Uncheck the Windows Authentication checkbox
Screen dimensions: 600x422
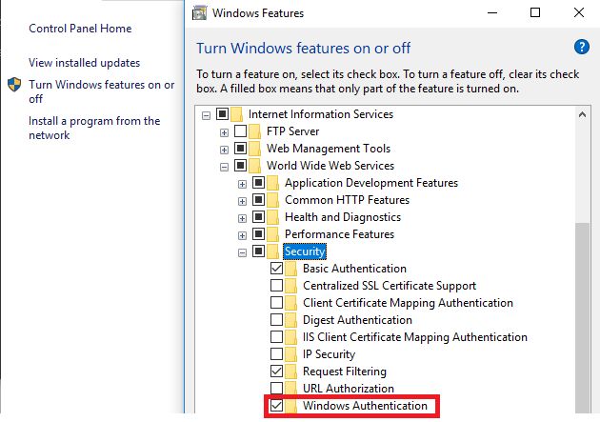276,406
